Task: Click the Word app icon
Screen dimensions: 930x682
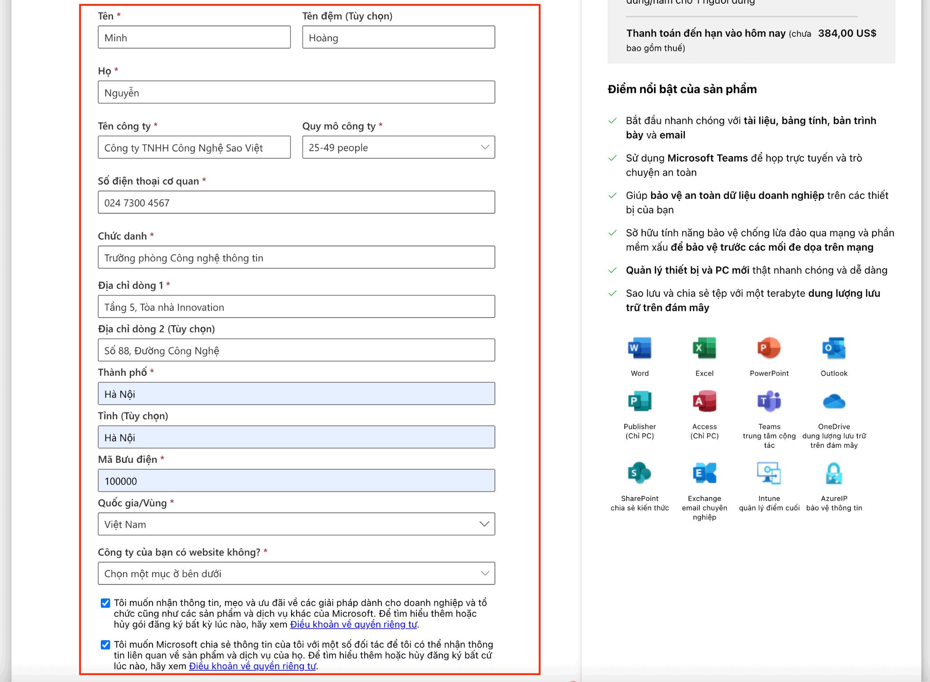Action: (639, 348)
